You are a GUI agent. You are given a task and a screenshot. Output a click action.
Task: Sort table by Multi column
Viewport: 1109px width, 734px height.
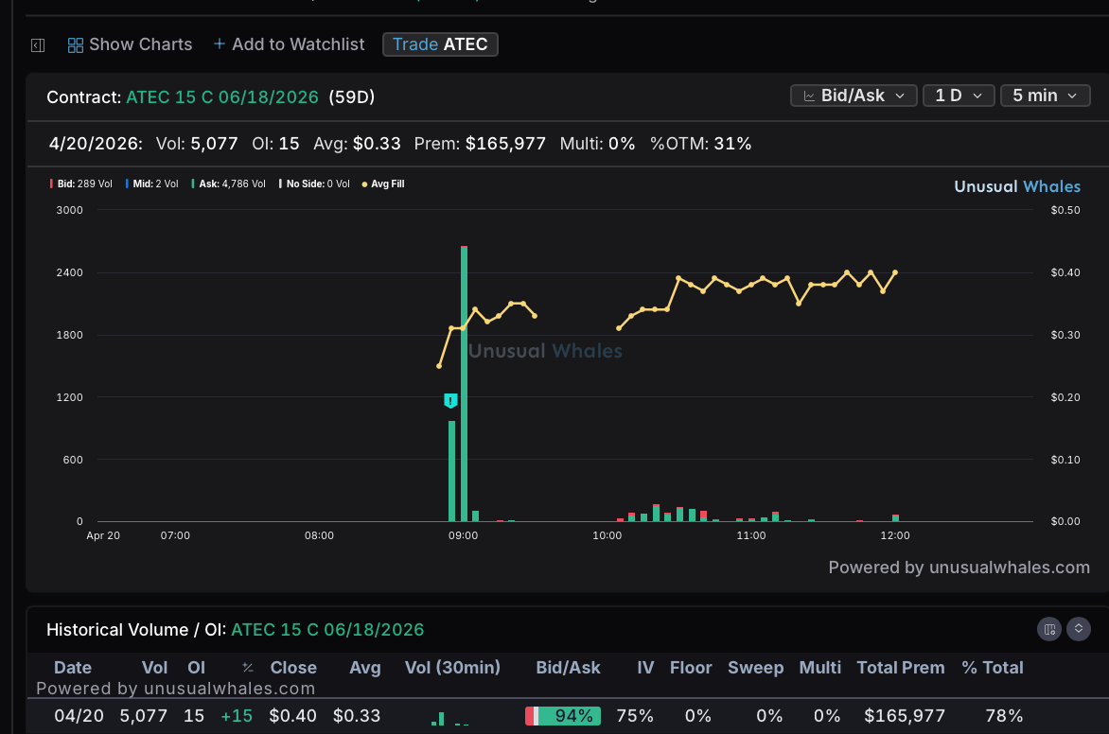tap(819, 668)
